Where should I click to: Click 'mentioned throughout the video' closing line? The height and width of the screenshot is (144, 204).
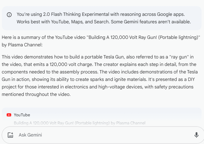tap(36, 94)
